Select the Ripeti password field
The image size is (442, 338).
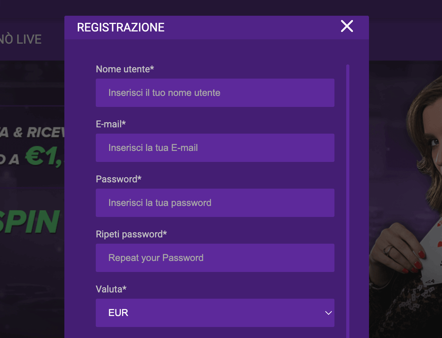pyautogui.click(x=215, y=258)
